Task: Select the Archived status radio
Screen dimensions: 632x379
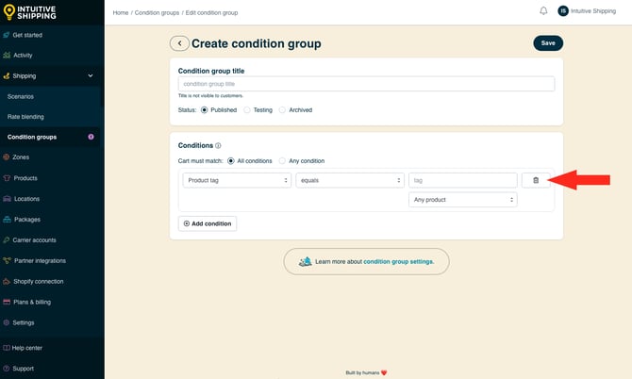Action: click(x=283, y=110)
